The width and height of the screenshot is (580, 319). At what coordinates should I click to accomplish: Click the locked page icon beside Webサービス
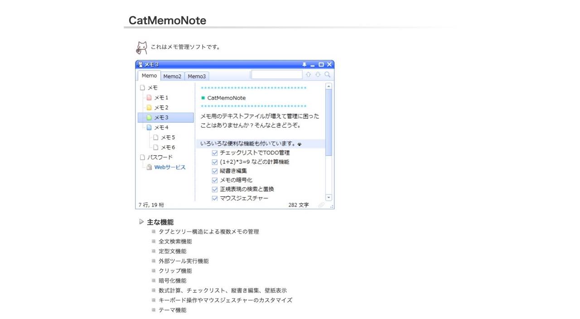149,167
